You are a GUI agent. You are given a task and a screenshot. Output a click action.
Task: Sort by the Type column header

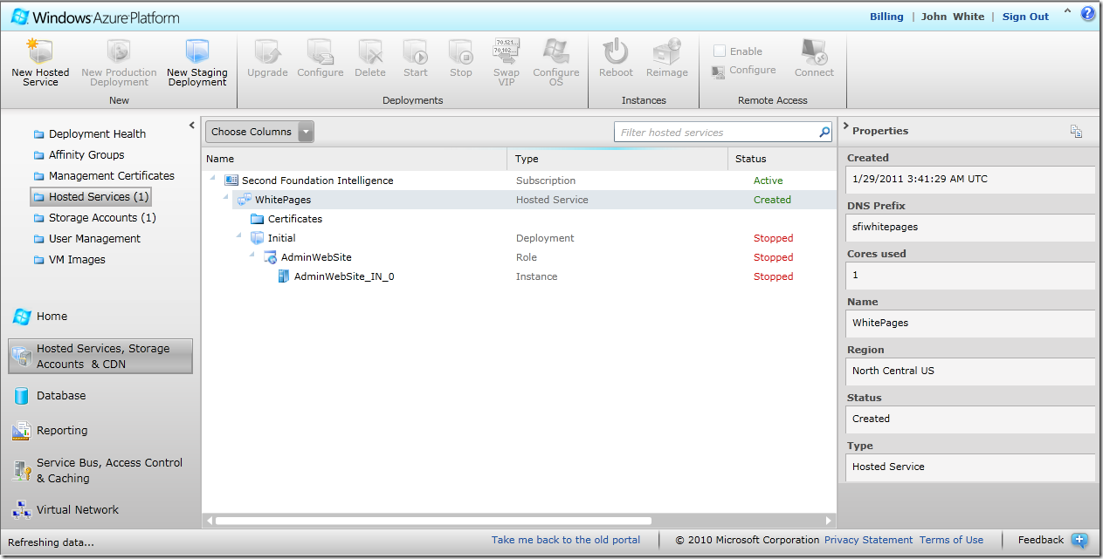[617, 159]
